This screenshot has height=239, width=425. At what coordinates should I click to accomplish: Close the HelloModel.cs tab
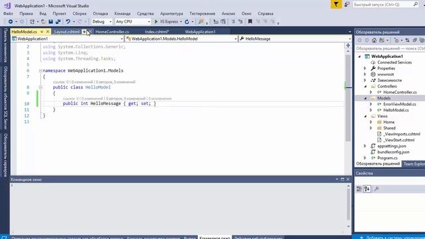48,32
